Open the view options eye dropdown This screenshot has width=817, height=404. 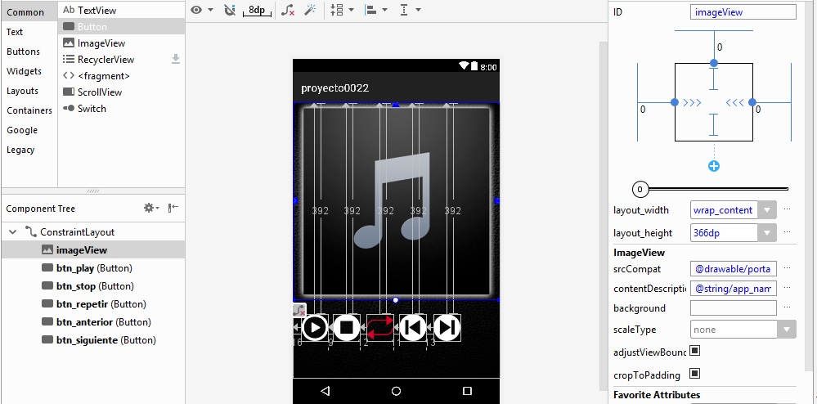[201, 11]
